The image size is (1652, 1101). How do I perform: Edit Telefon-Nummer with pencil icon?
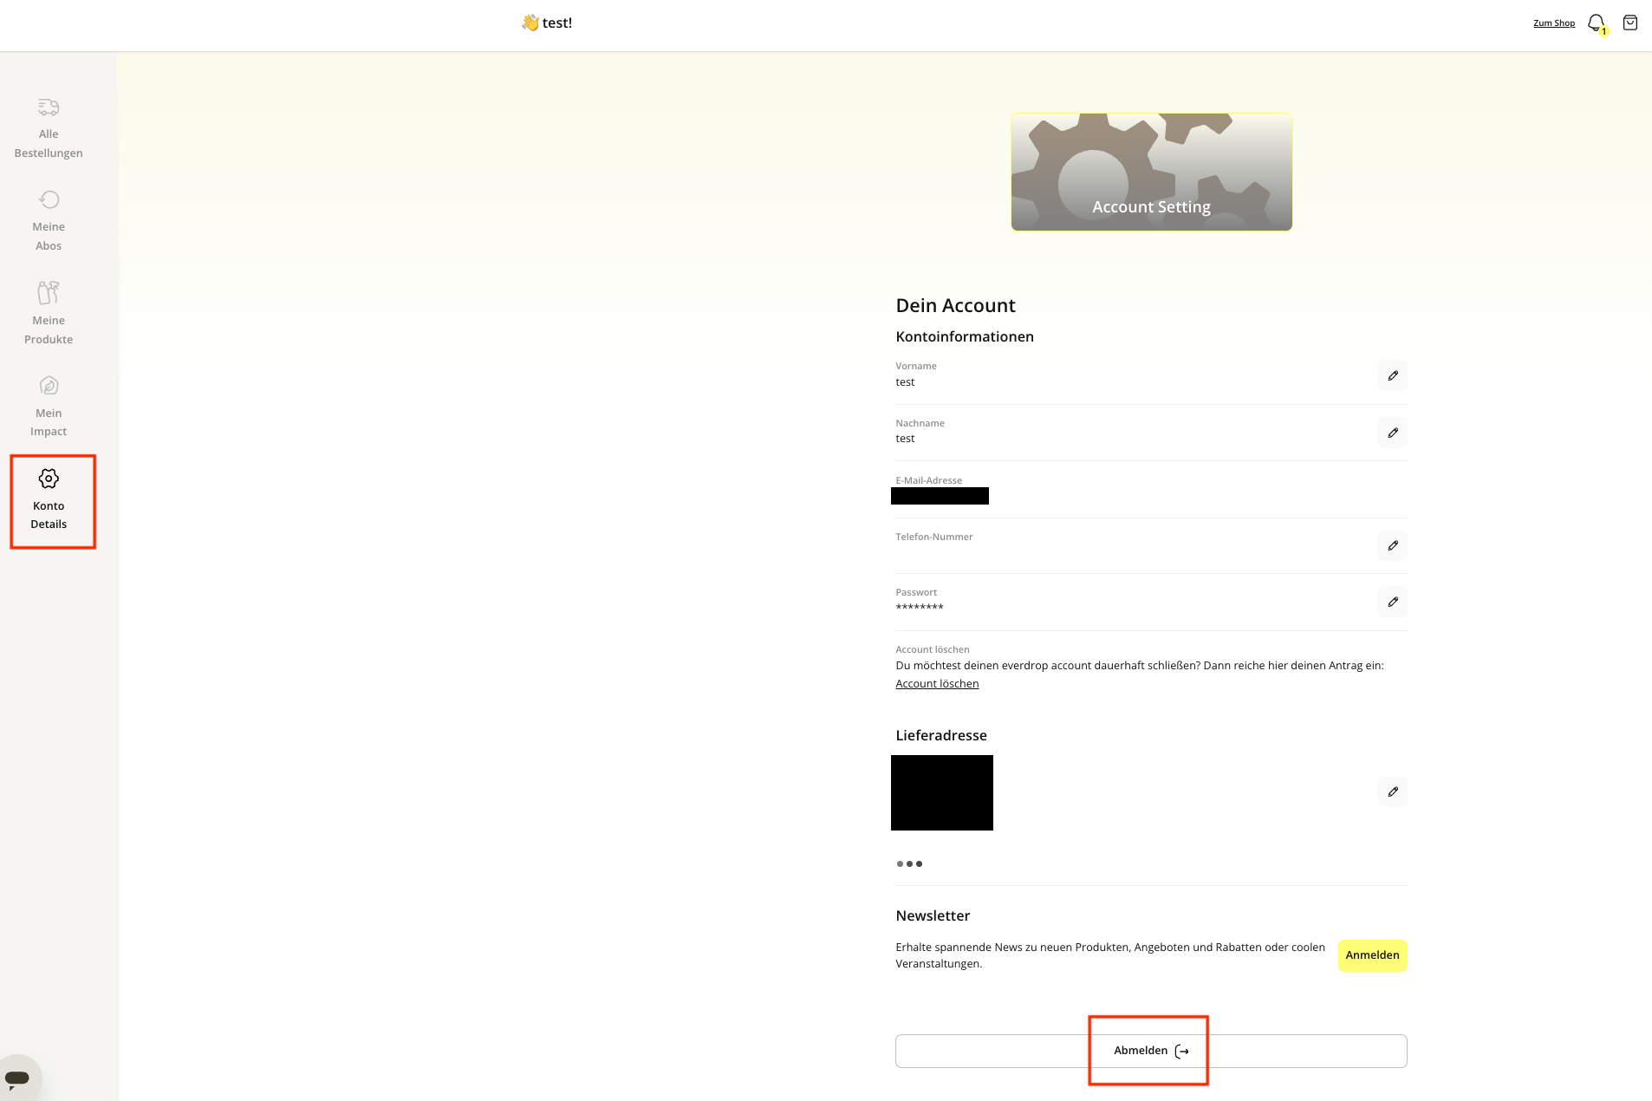point(1392,545)
